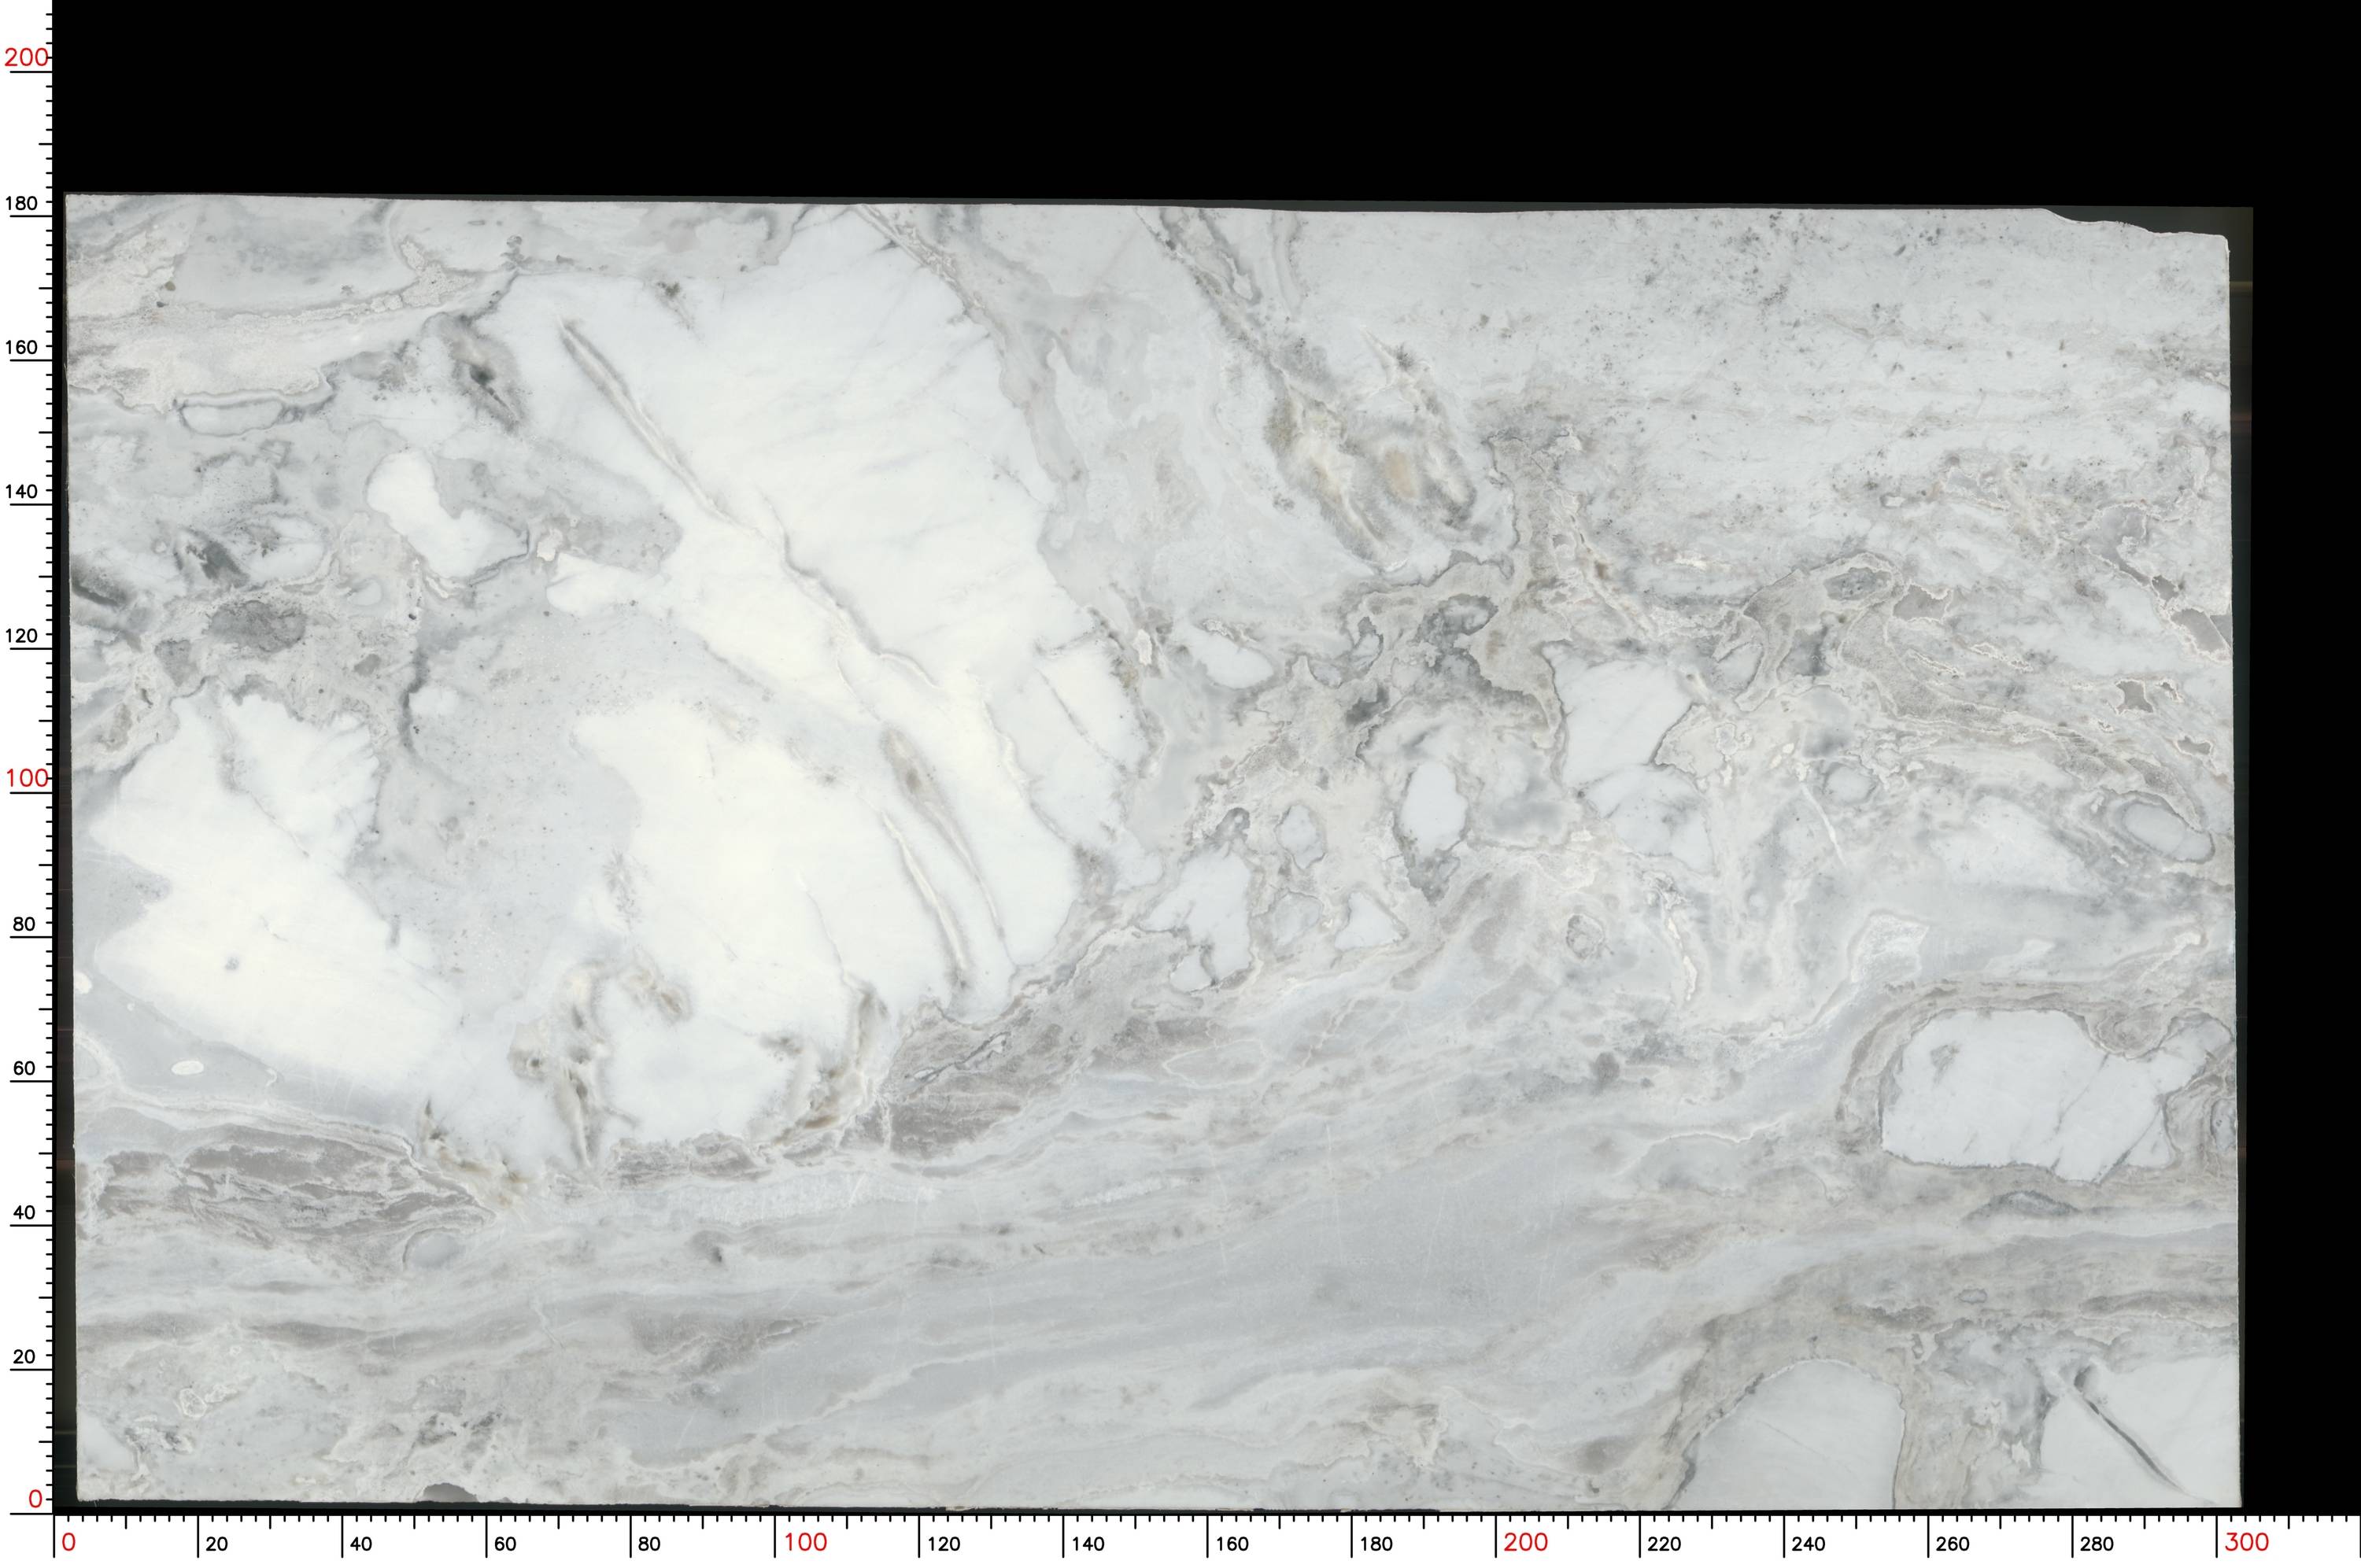Image resolution: width=2361 pixels, height=1568 pixels.
Task: Click red "200" on the horizontal ruler
Action: pyautogui.click(x=1526, y=1542)
